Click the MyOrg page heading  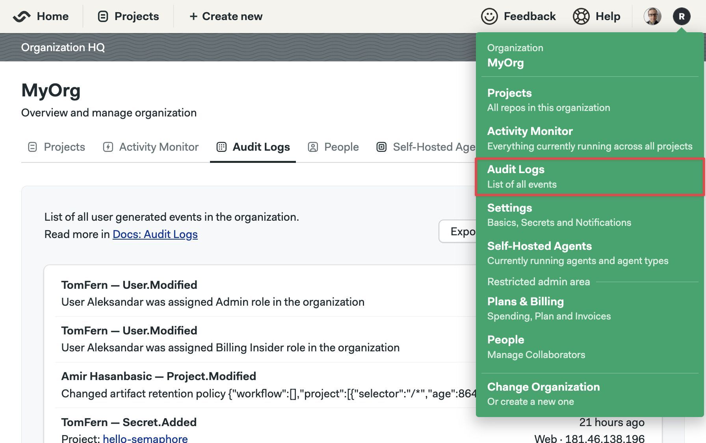51,90
